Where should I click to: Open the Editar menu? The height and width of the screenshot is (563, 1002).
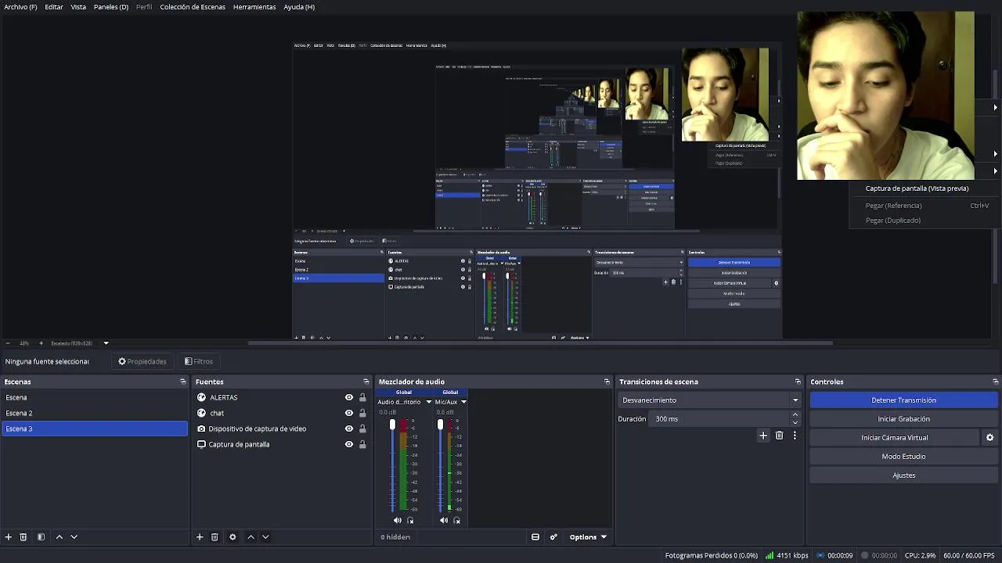[x=54, y=7]
